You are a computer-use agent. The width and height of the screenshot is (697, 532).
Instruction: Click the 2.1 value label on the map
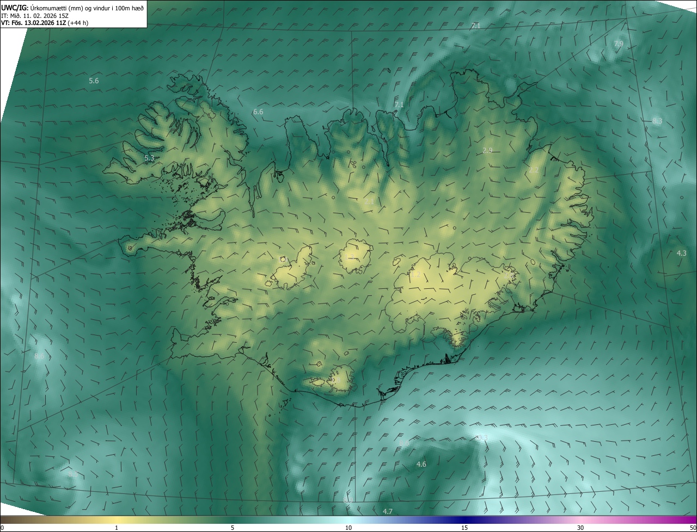click(x=369, y=202)
